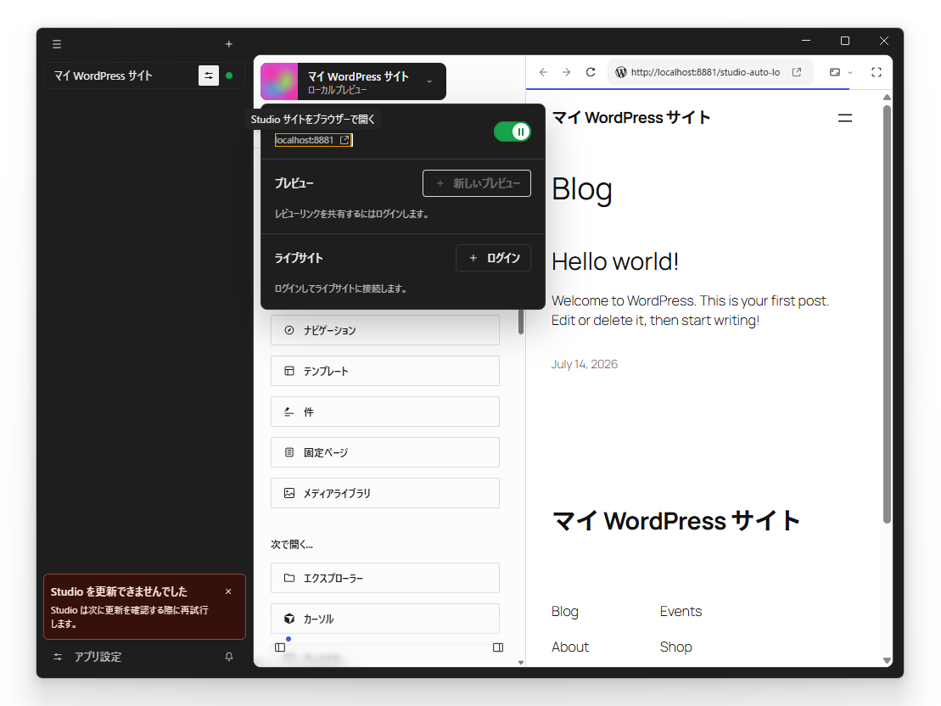The image size is (941, 706).
Task: Click the middle panel scrollbar thumb
Action: tap(521, 322)
